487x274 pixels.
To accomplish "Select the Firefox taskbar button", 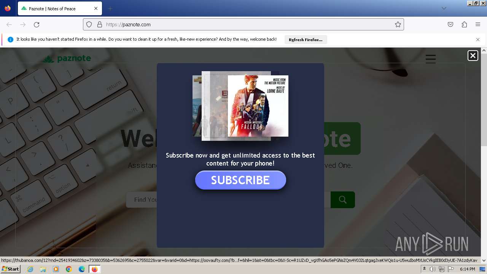I will [94, 269].
